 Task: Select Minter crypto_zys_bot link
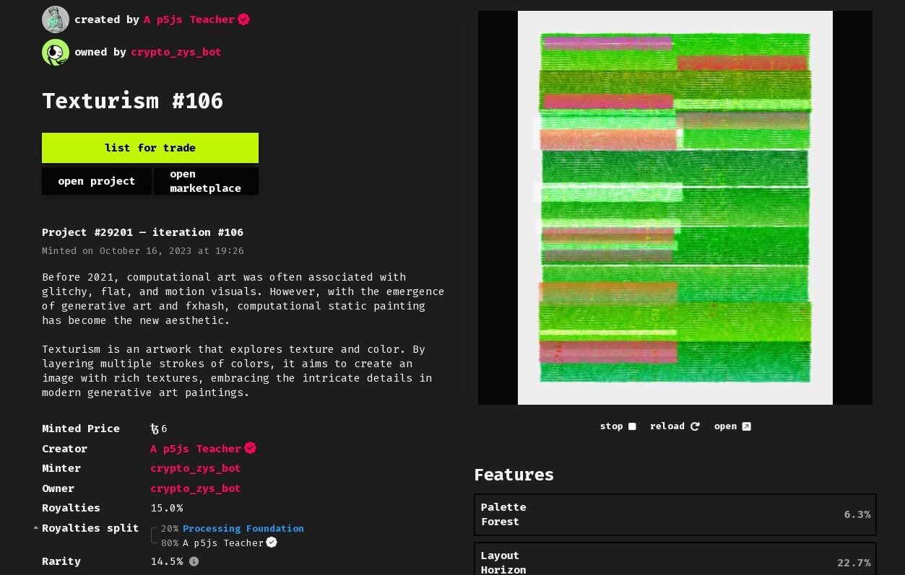tap(195, 468)
